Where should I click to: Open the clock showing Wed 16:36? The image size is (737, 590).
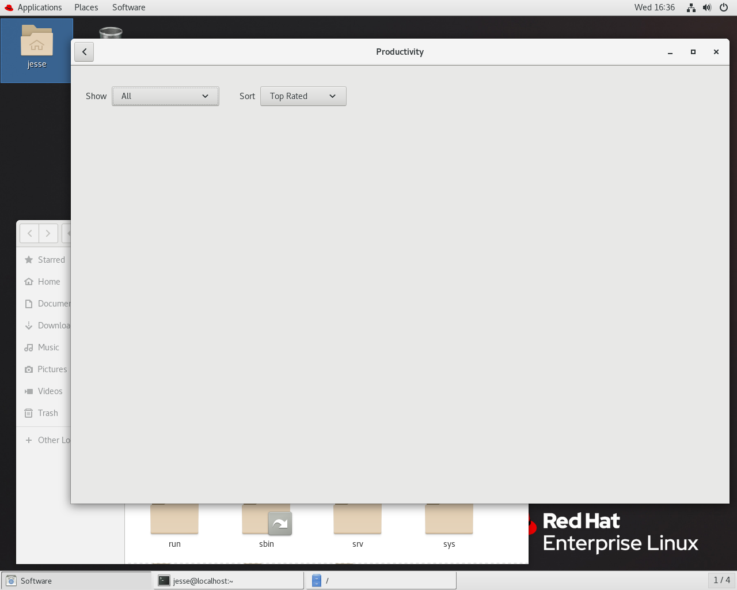pos(655,7)
